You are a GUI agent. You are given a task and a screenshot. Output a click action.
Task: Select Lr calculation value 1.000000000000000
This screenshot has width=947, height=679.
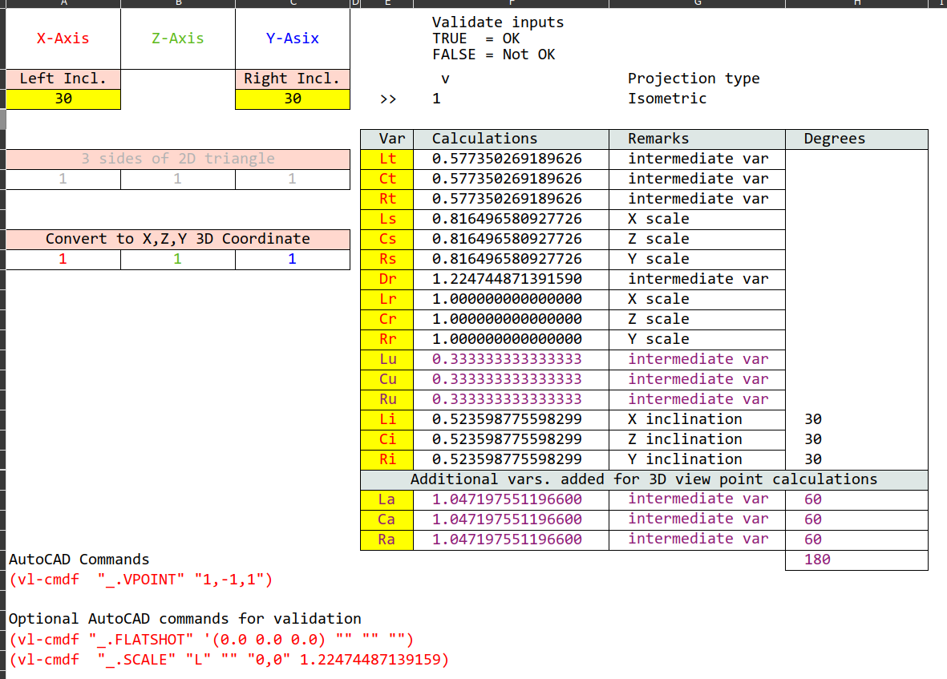pos(511,299)
